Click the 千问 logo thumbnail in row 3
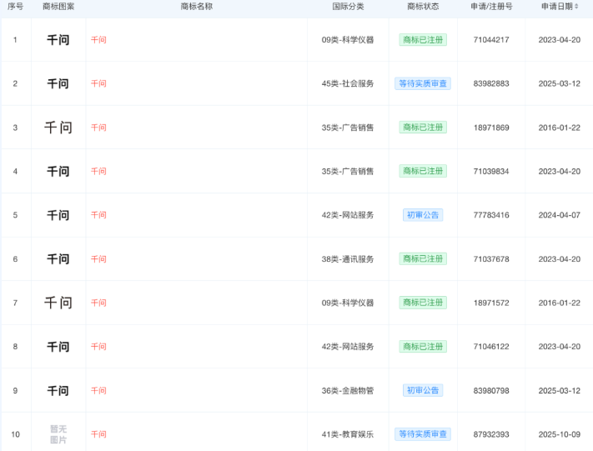 [58, 128]
